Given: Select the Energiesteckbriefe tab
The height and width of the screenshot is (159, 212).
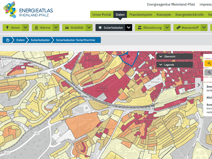Looking at the screenshot, I should point(189,15).
